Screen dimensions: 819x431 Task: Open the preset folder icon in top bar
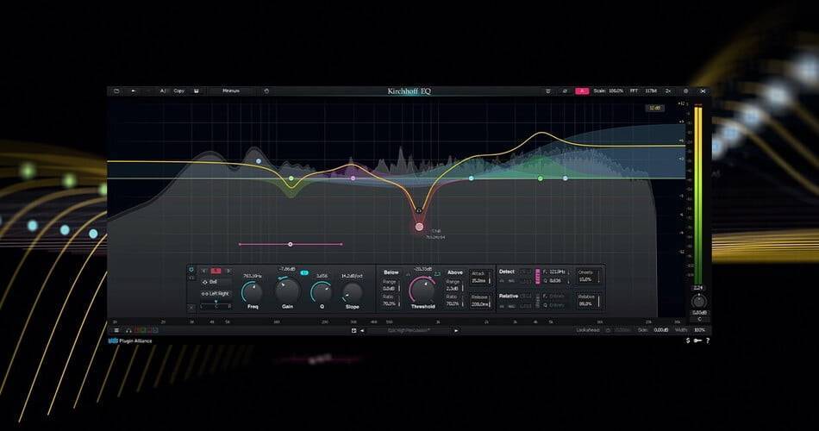pyautogui.click(x=116, y=91)
